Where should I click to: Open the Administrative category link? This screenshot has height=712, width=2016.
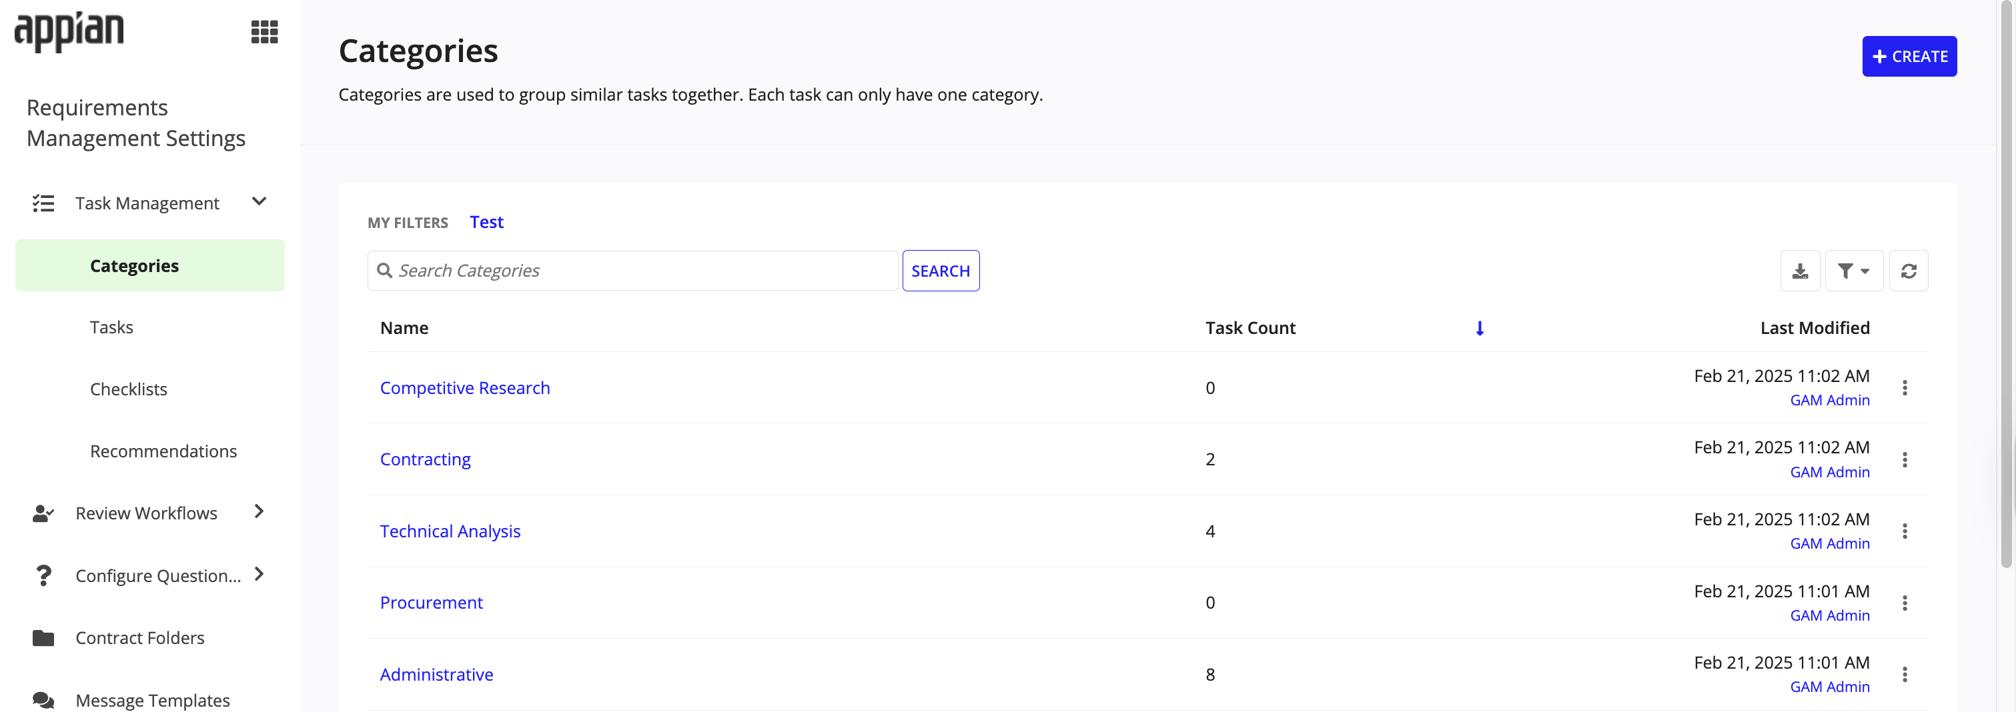(437, 675)
